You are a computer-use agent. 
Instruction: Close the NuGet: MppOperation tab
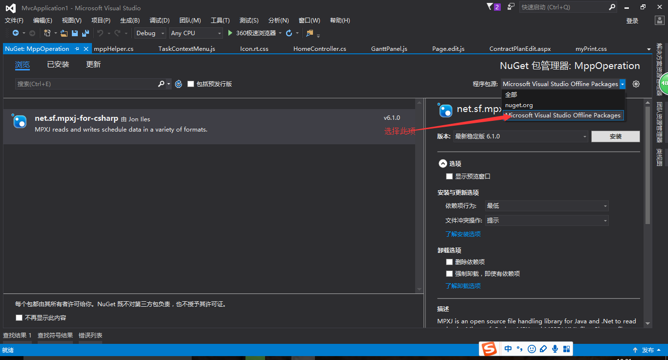tap(86, 49)
